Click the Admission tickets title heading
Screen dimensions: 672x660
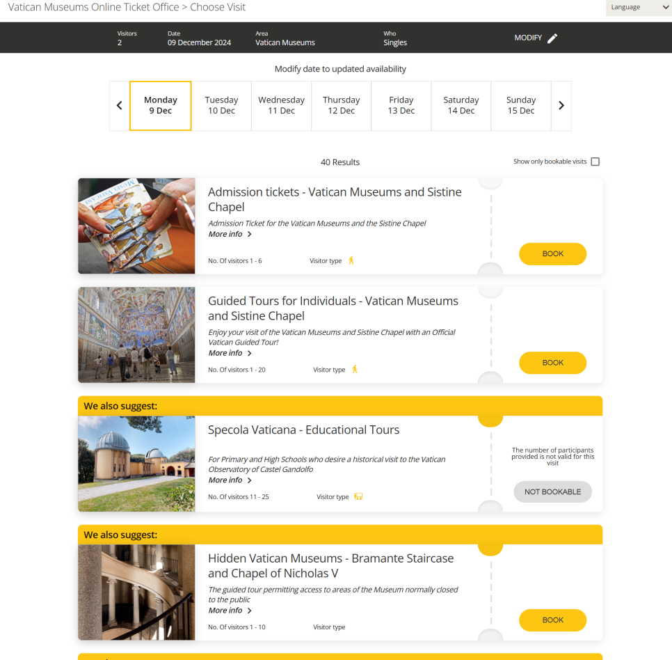(335, 199)
